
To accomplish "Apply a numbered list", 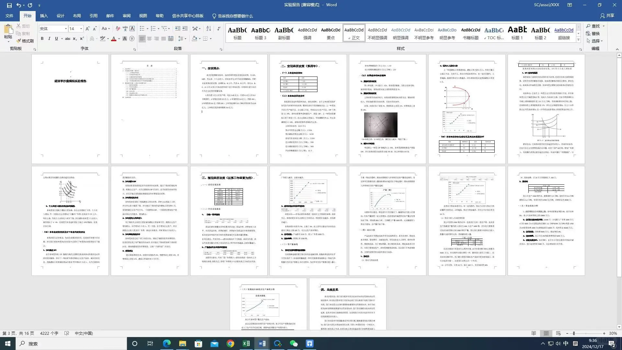I will point(153,29).
